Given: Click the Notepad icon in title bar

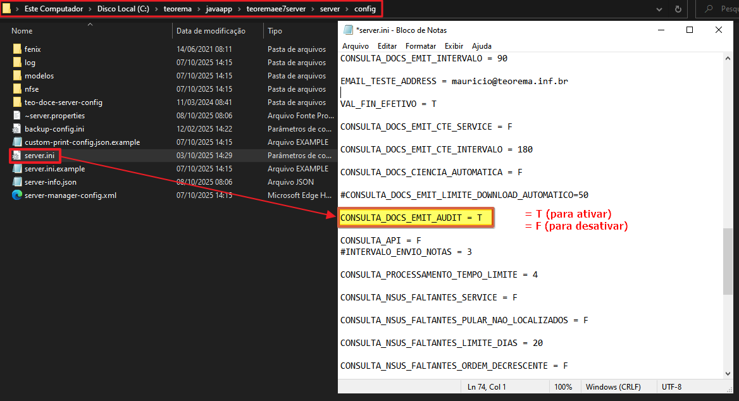Looking at the screenshot, I should click(x=348, y=30).
